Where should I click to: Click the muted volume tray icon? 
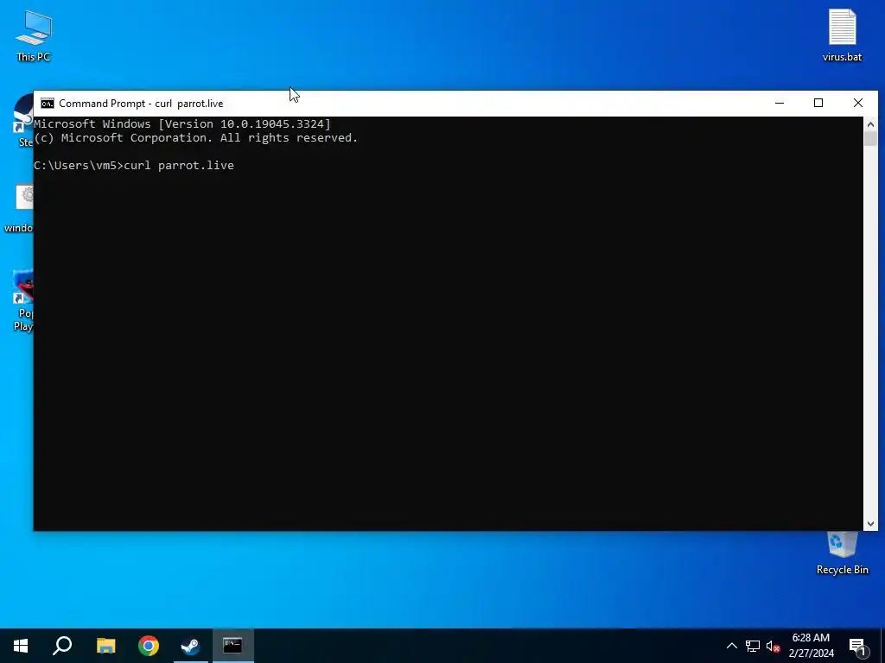click(x=773, y=646)
